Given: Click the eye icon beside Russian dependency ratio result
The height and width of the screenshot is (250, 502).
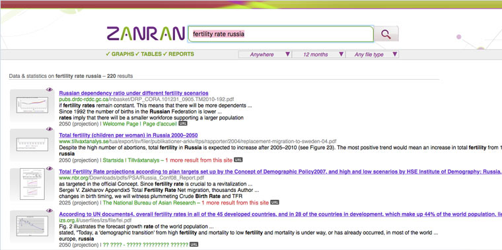Looking at the screenshot, I should (50, 90).
